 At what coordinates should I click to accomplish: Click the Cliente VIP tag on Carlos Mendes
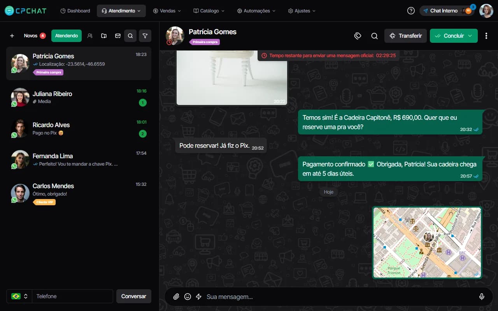point(44,202)
